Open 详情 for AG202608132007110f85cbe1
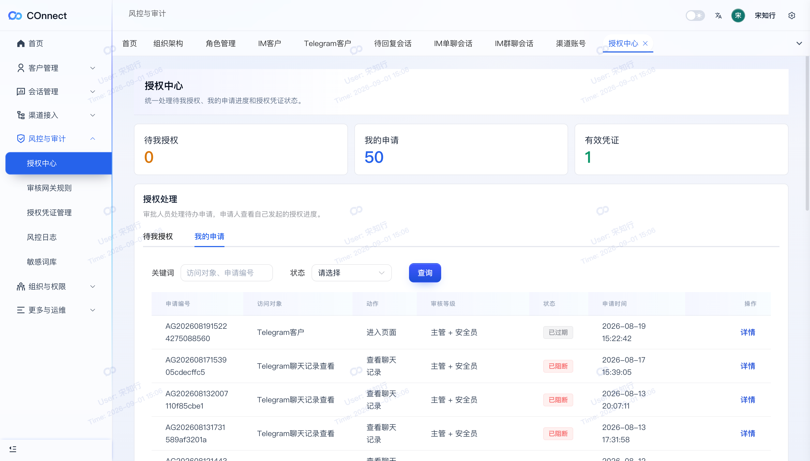 748,400
